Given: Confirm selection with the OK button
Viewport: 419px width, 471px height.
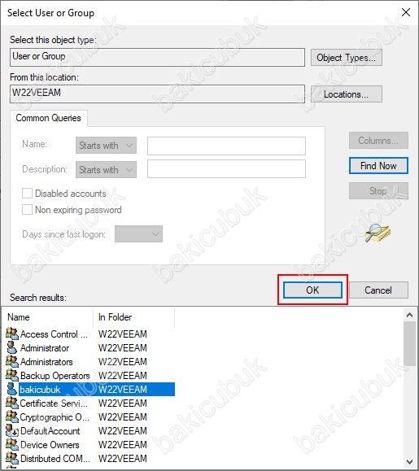Looking at the screenshot, I should [312, 290].
